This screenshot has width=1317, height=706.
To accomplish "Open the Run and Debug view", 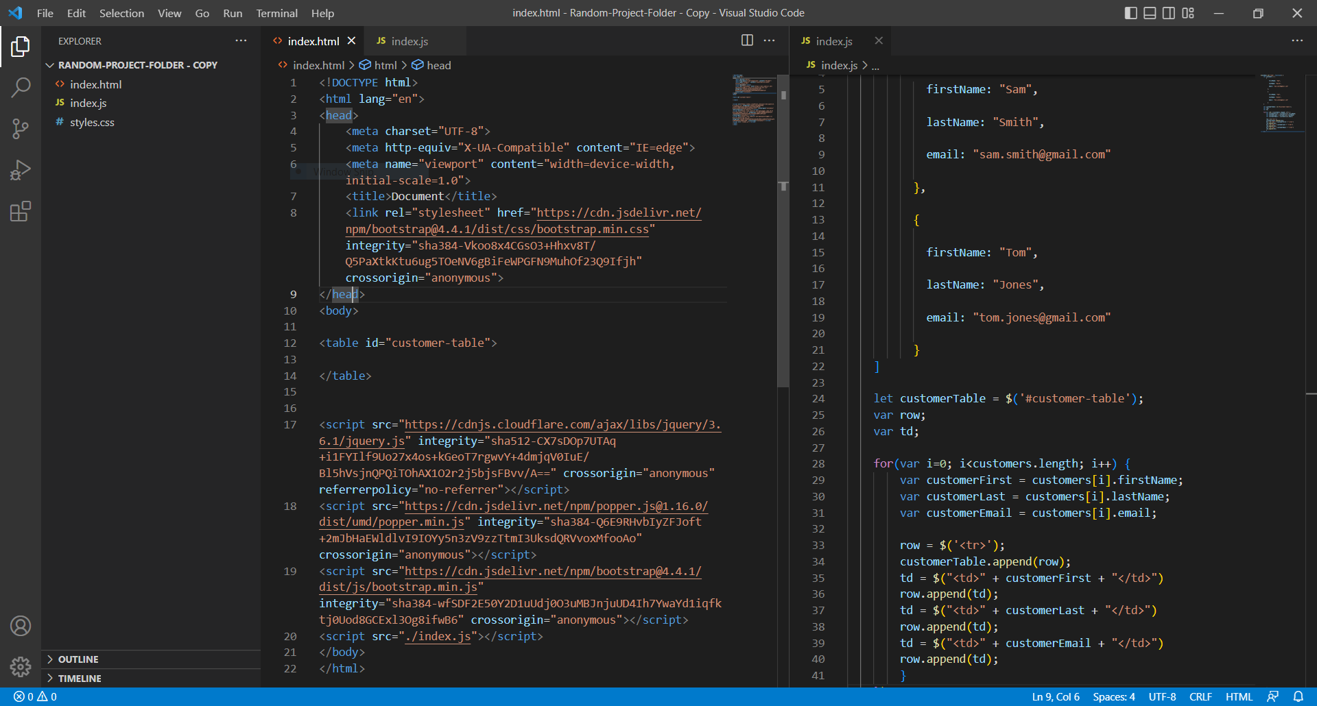I will tap(21, 170).
